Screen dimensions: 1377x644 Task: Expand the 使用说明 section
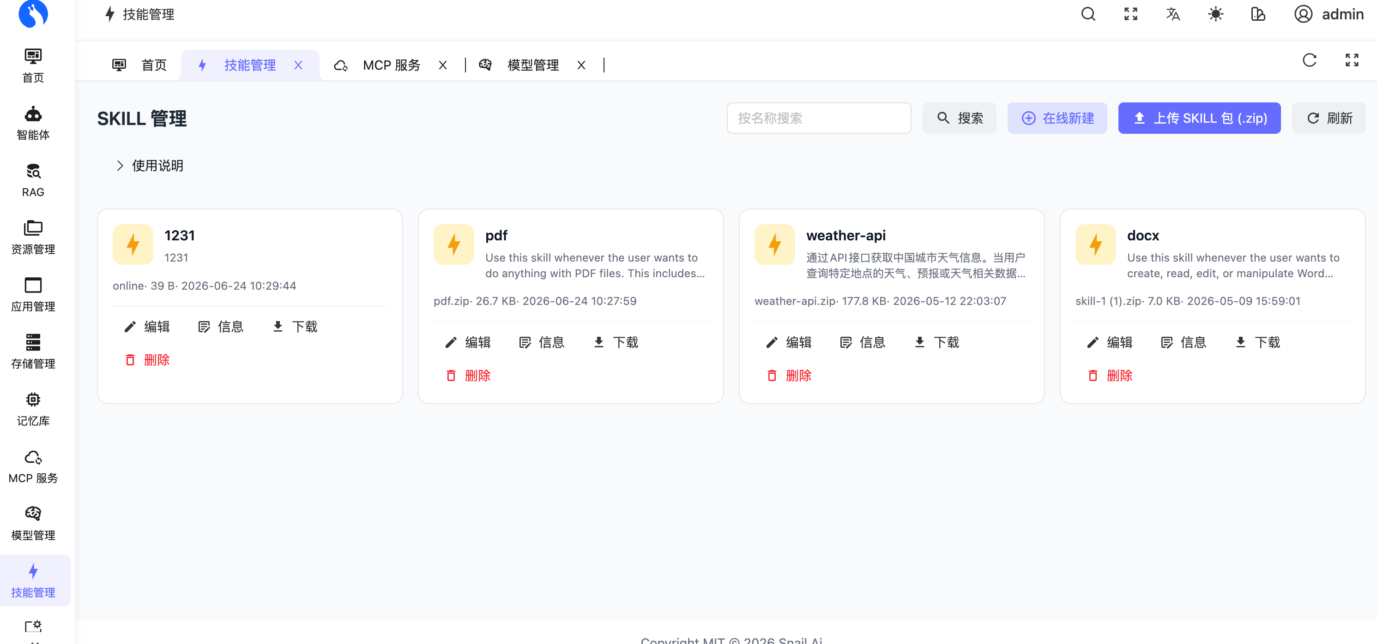pos(150,166)
